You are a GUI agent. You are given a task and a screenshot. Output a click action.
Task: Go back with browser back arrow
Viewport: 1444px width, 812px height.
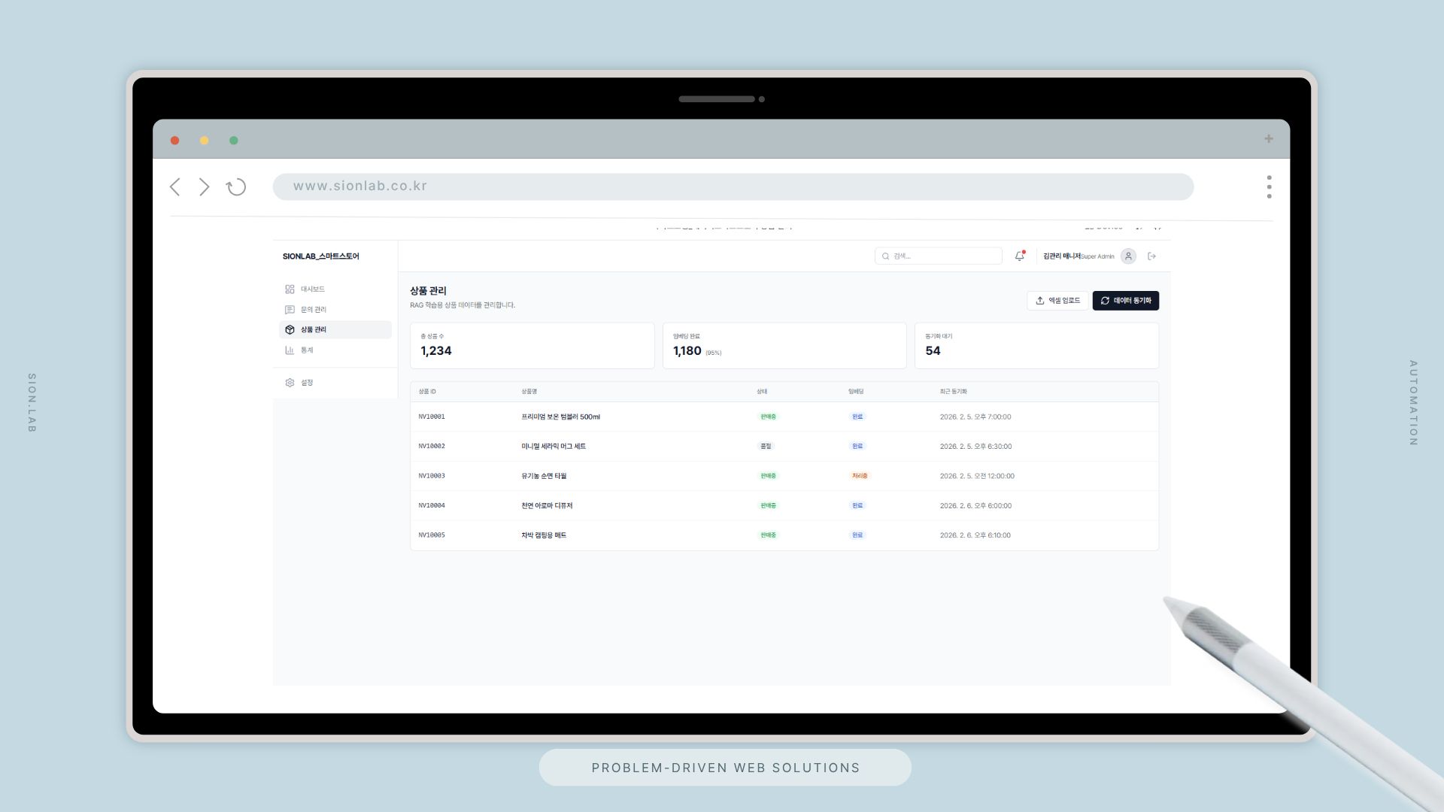[175, 187]
